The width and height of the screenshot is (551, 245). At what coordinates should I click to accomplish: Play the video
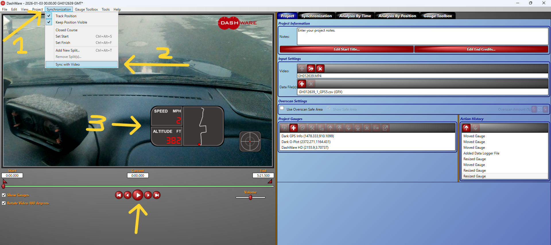click(x=138, y=195)
